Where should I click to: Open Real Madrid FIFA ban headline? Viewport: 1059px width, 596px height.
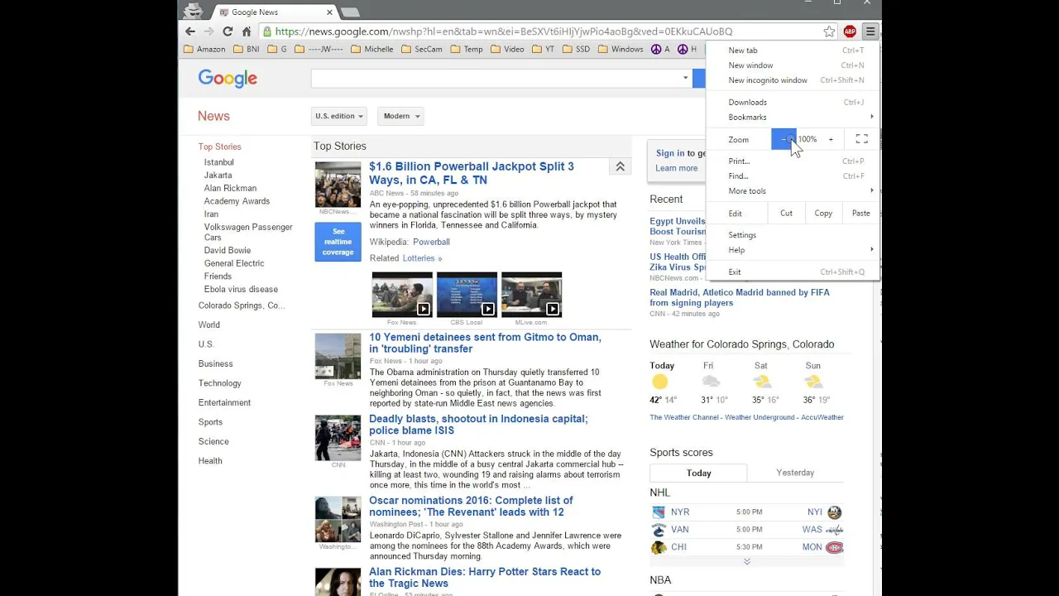pos(740,297)
